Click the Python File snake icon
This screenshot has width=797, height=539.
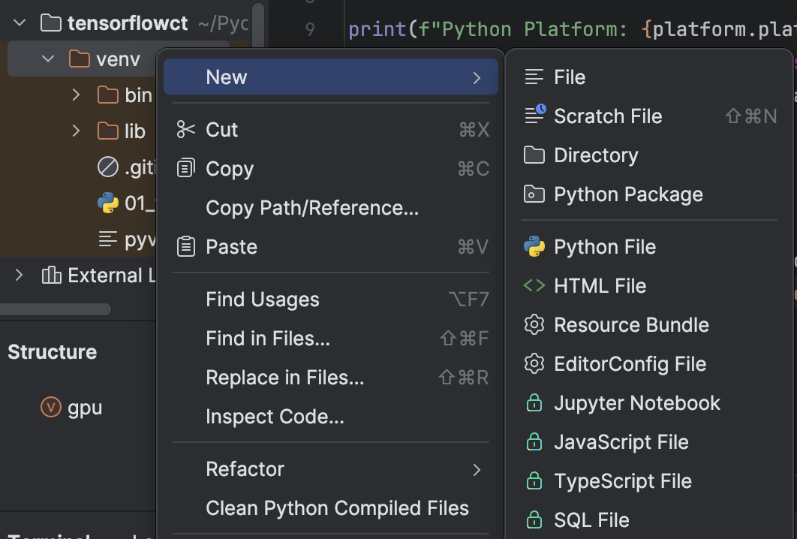pos(534,247)
